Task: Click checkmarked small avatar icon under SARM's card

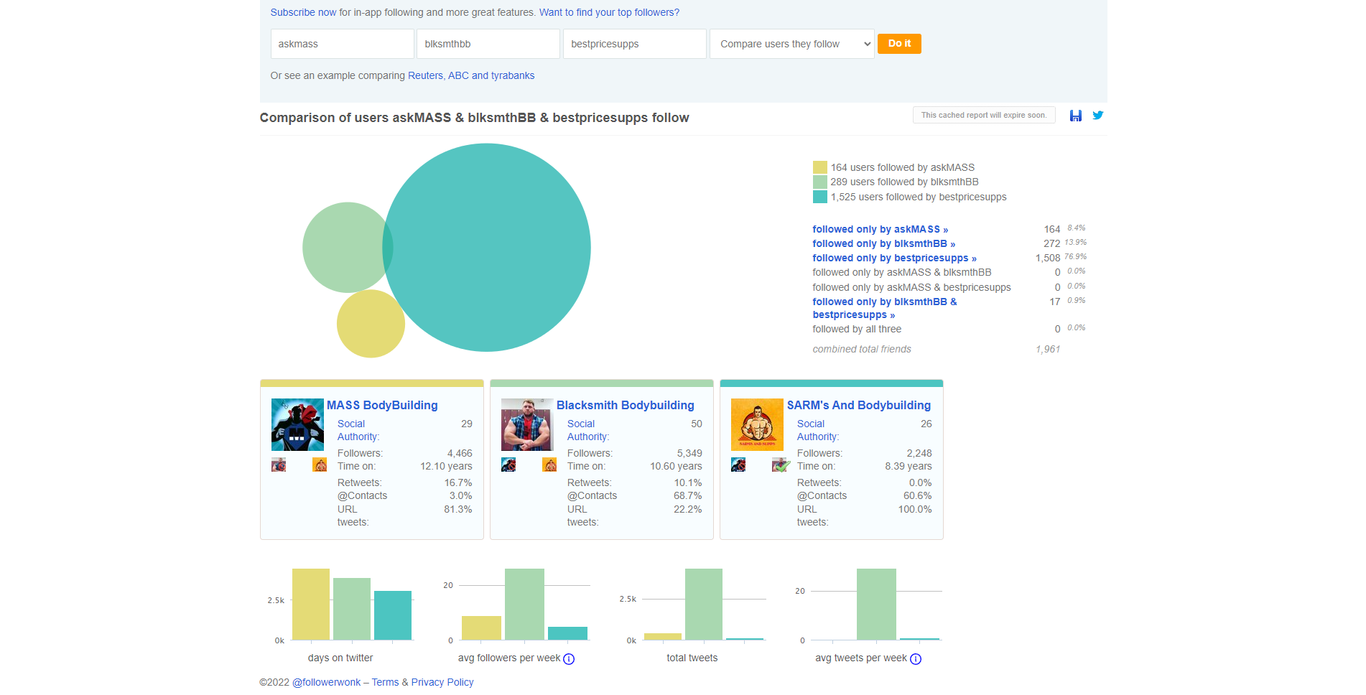Action: point(781,465)
